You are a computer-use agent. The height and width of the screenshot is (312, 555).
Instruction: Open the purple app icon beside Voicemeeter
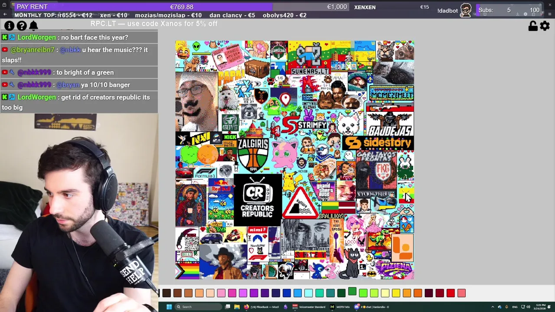pyautogui.click(x=285, y=307)
